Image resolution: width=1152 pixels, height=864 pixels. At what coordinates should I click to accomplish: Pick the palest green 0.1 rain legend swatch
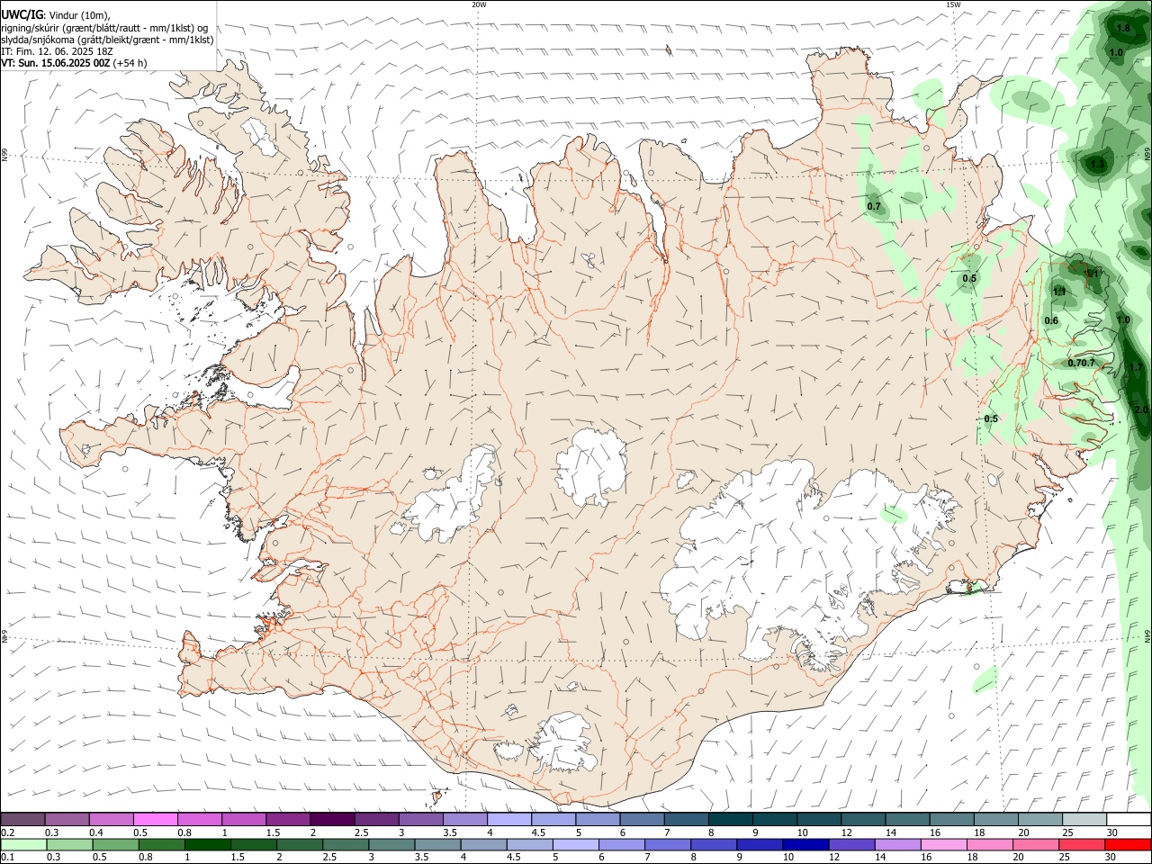coord(23,845)
